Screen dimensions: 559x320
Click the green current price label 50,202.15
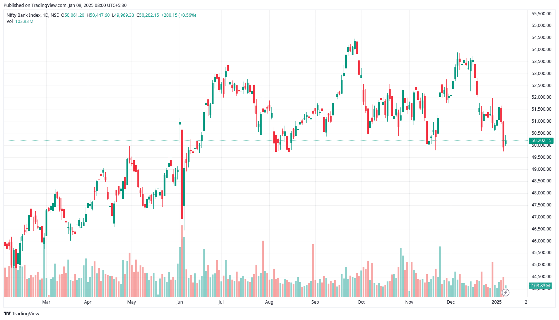(x=541, y=141)
